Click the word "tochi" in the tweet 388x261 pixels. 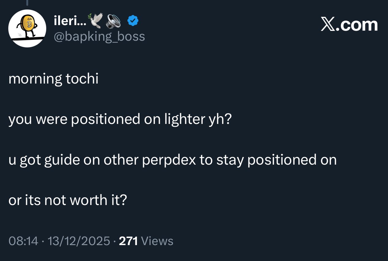pos(82,79)
